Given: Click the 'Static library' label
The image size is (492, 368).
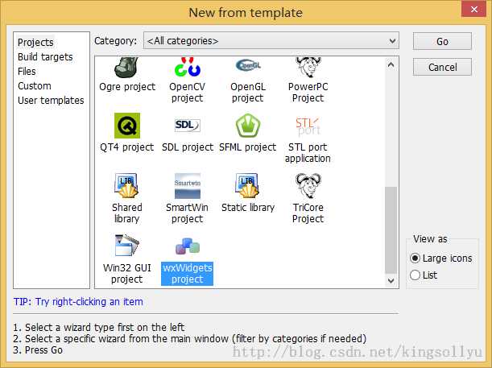Looking at the screenshot, I should click(x=248, y=208).
